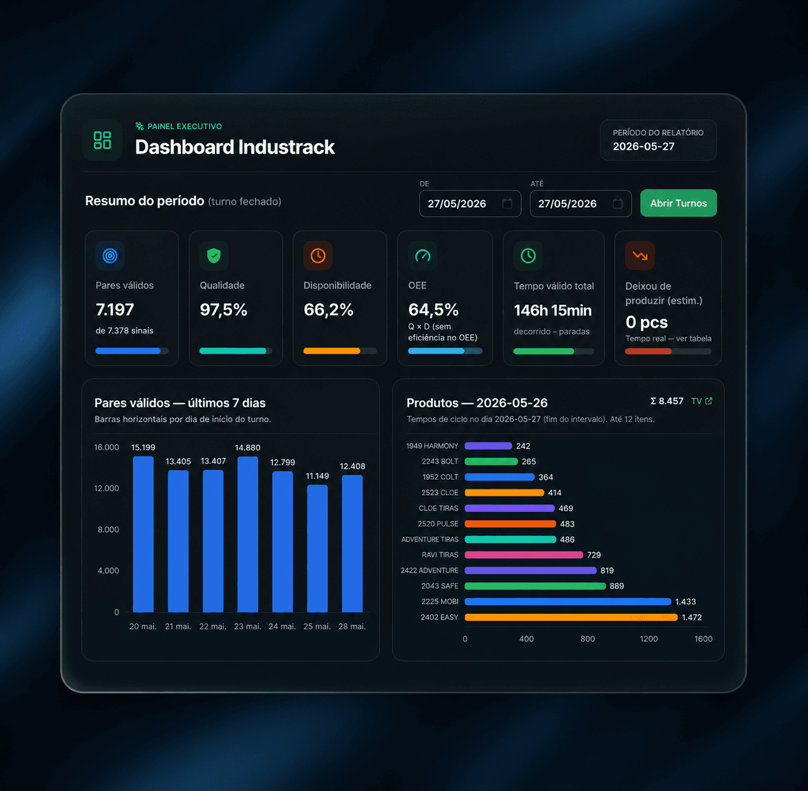Open the TV external link icon
Viewport: 808px width, 791px height.
point(709,401)
